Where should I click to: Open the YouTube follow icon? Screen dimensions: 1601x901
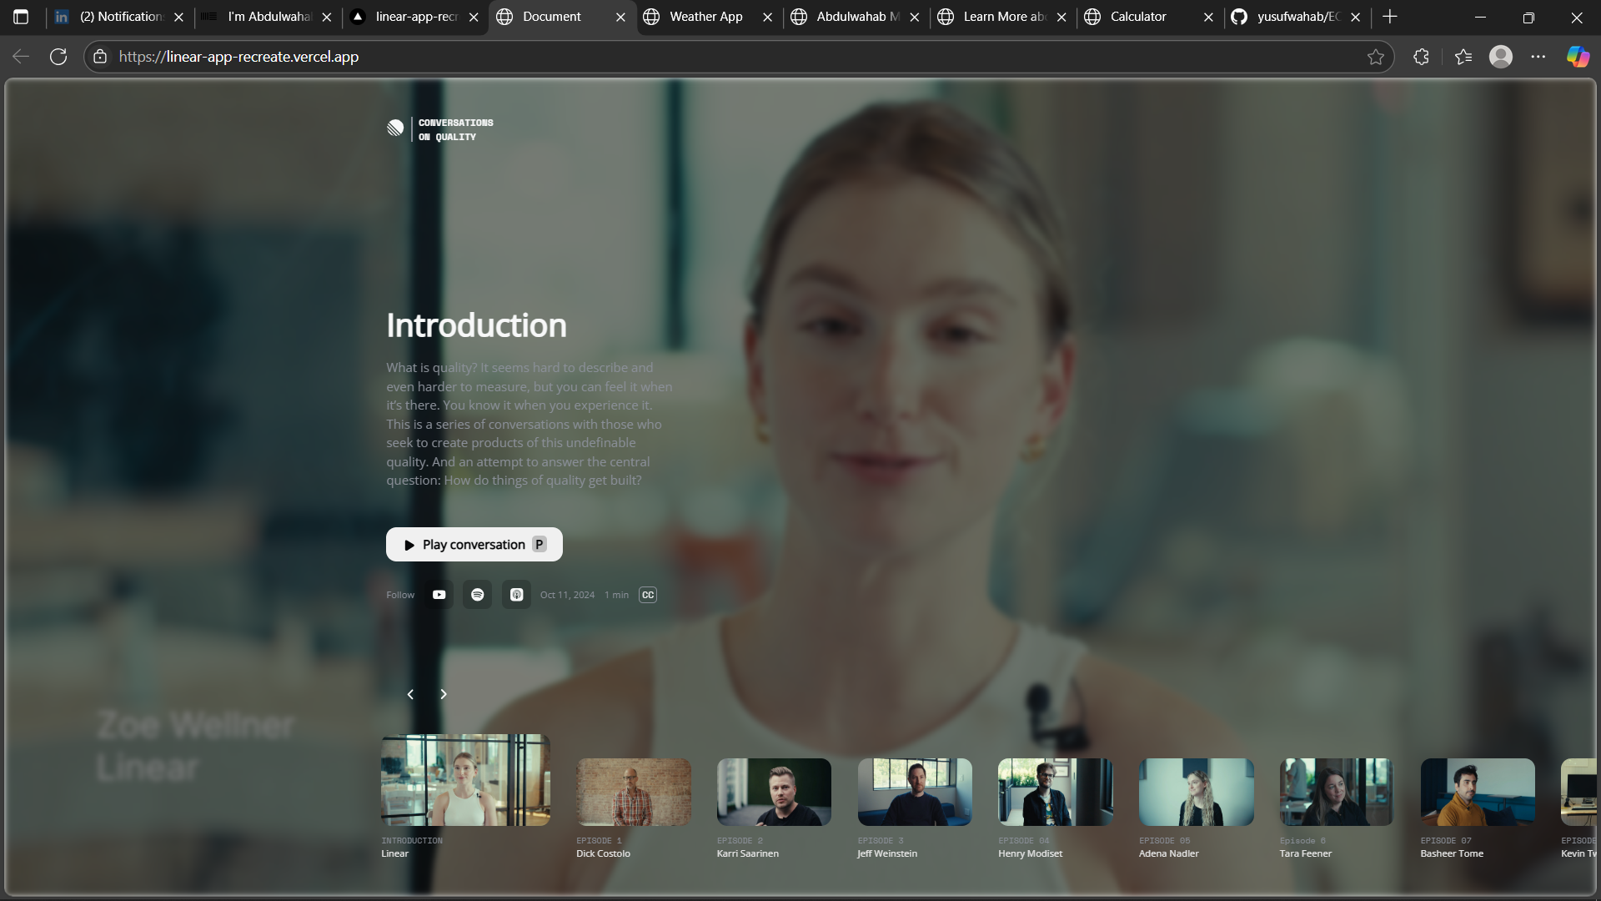click(439, 595)
